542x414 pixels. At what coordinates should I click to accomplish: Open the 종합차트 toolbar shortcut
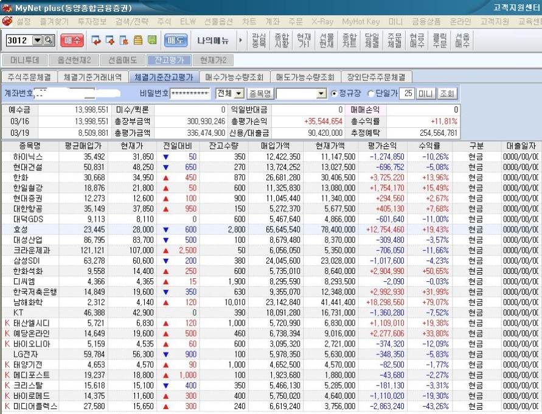coord(349,40)
